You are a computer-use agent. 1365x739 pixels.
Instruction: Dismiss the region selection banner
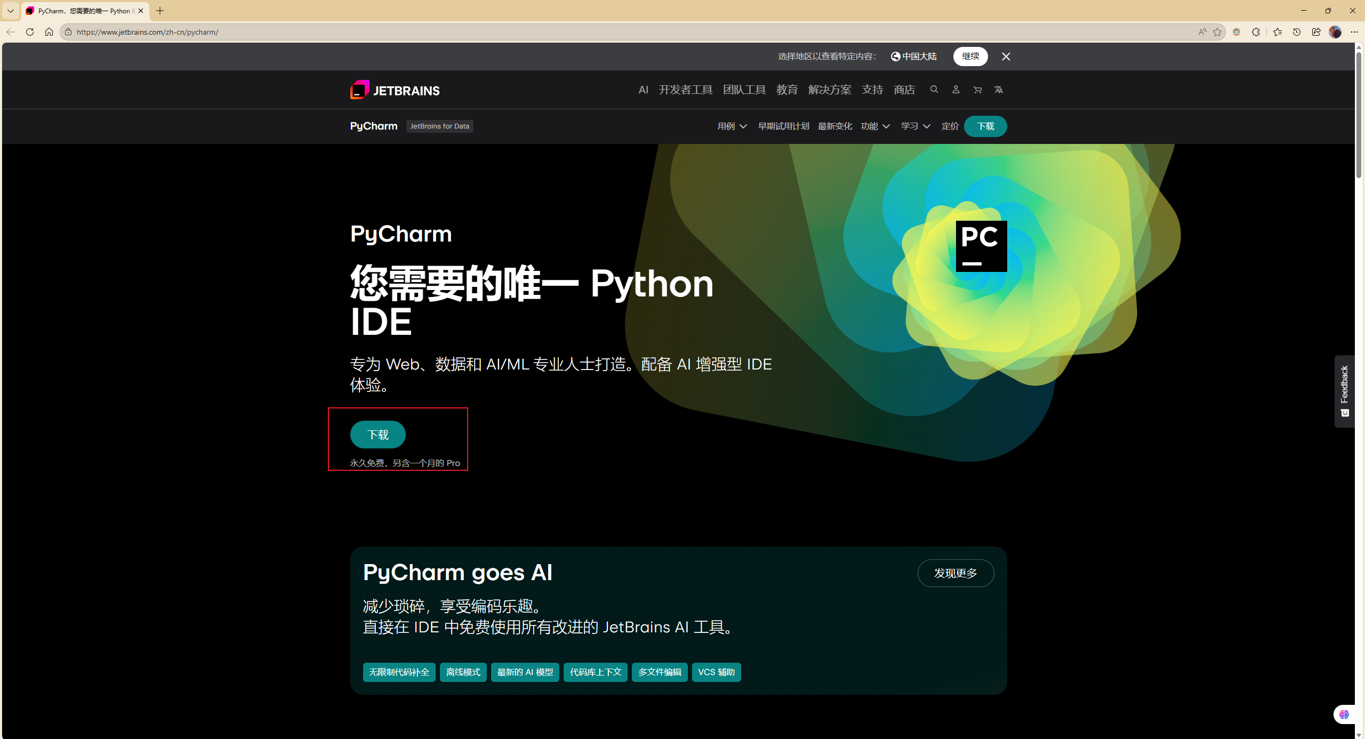(1006, 57)
